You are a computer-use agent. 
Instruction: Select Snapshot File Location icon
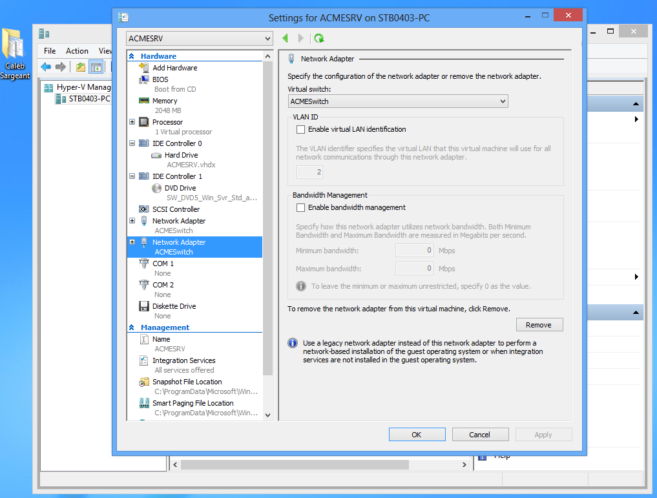(143, 382)
